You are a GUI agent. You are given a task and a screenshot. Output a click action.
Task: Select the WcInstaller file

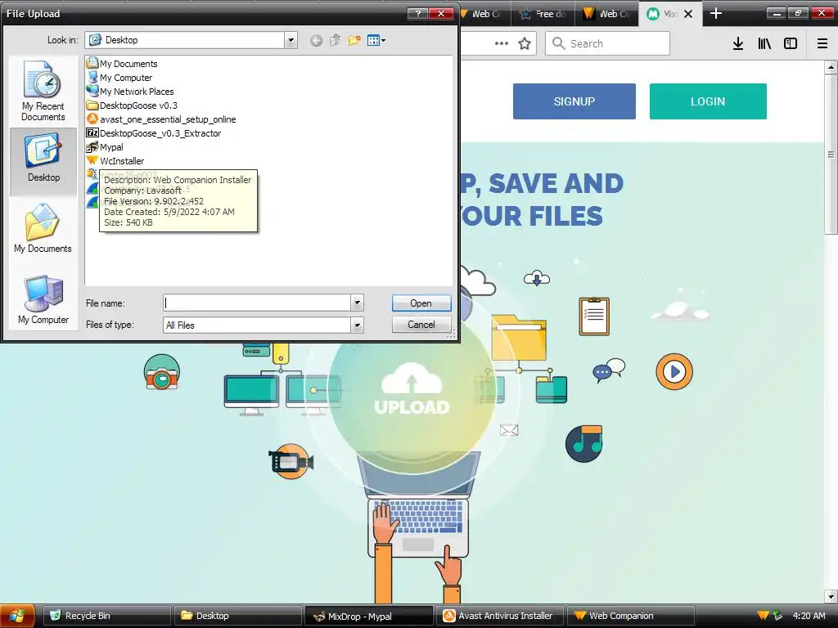(x=115, y=161)
